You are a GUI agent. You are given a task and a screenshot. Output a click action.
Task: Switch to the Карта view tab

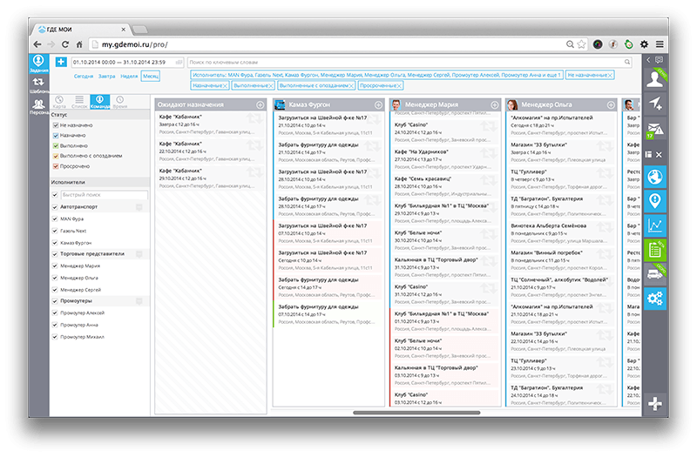(x=59, y=102)
